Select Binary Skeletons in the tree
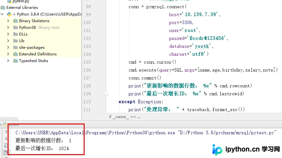Screen dimensions: 282x158 tap(34, 21)
